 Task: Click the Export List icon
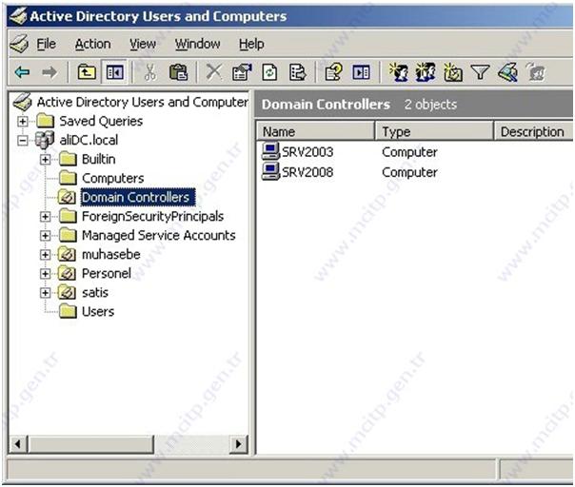(x=297, y=72)
